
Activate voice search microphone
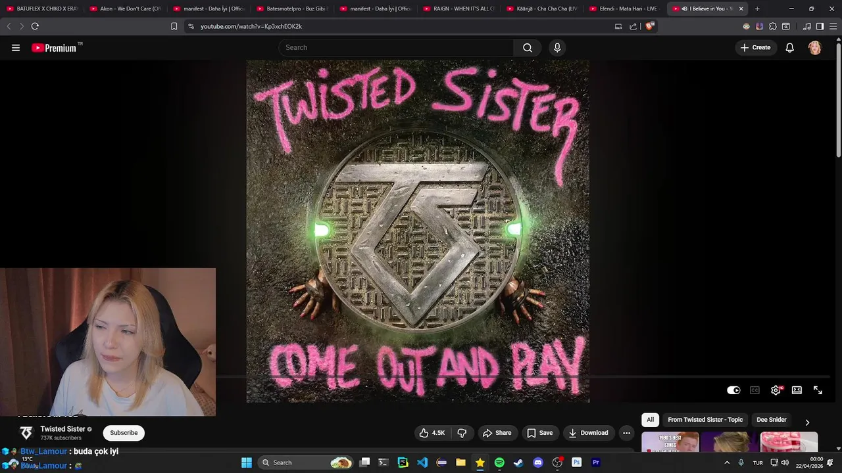pyautogui.click(x=557, y=47)
